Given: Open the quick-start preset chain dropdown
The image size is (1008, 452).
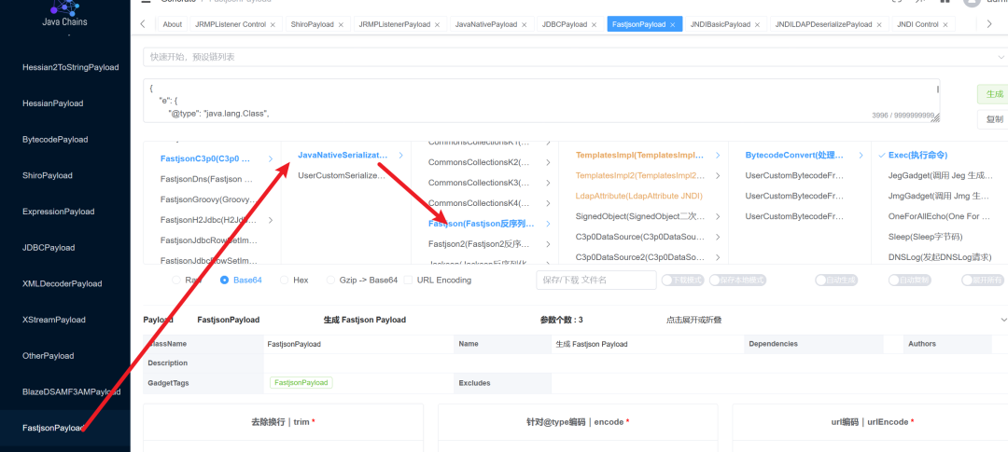Looking at the screenshot, I should pyautogui.click(x=575, y=57).
